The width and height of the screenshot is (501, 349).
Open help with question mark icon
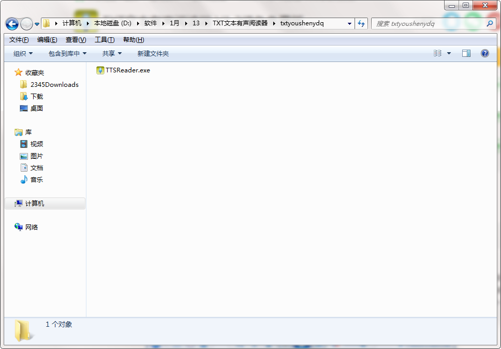(485, 53)
